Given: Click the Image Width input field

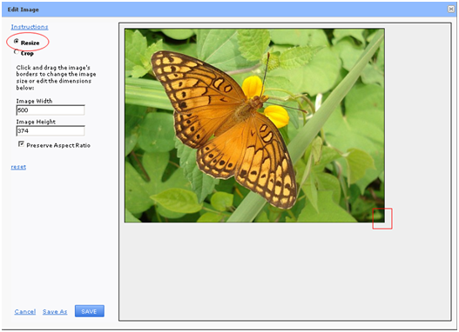Looking at the screenshot, I should (x=51, y=110).
